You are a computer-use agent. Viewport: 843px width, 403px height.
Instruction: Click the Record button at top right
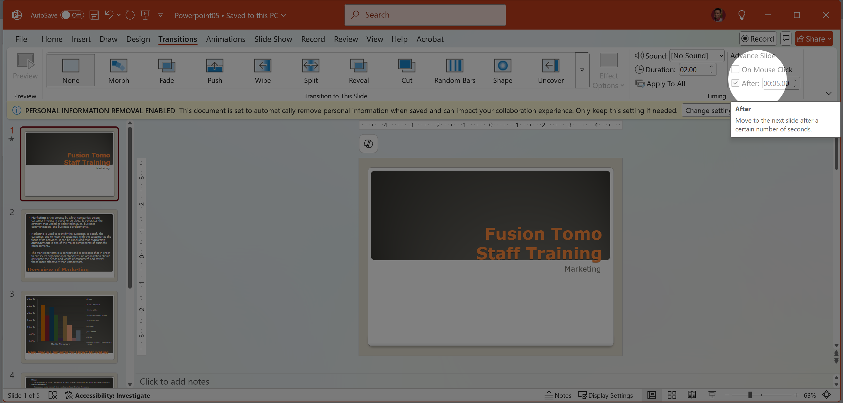pyautogui.click(x=758, y=39)
